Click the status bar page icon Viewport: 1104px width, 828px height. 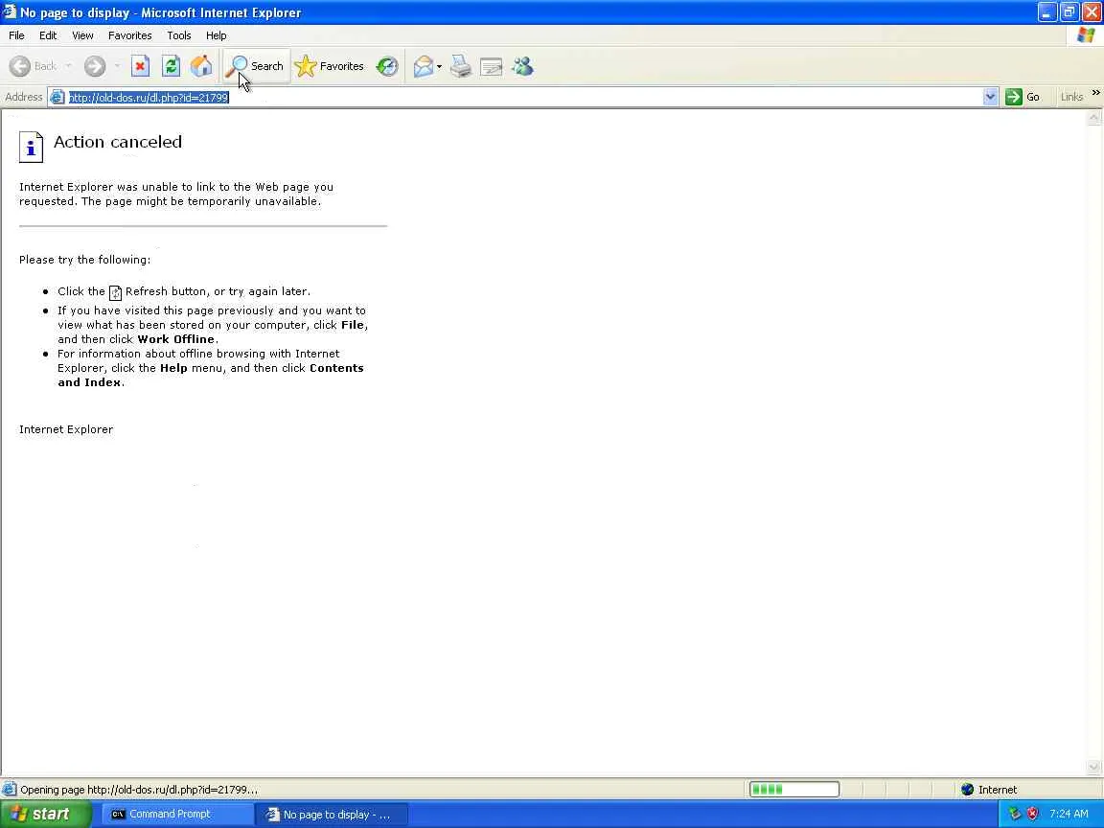pyautogui.click(x=10, y=790)
